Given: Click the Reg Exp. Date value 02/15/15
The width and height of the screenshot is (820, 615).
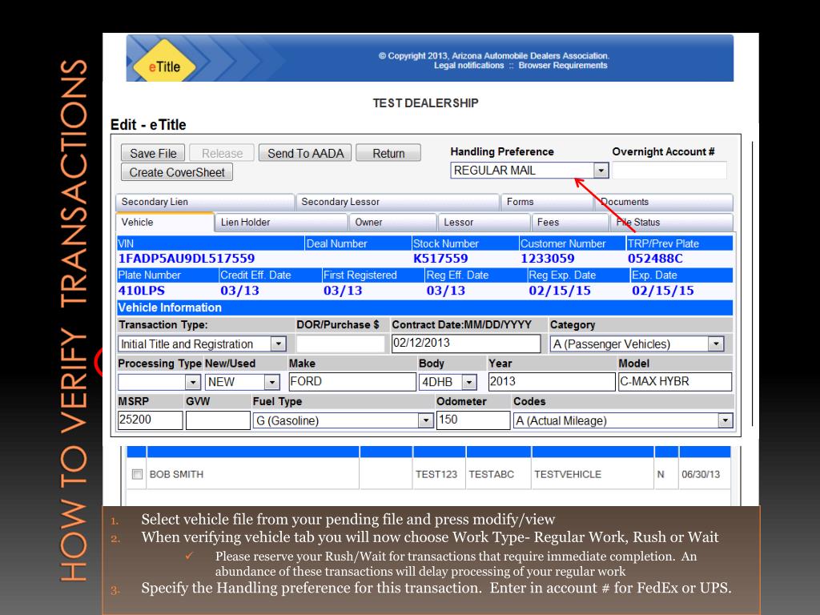Looking at the screenshot, I should 560,291.
